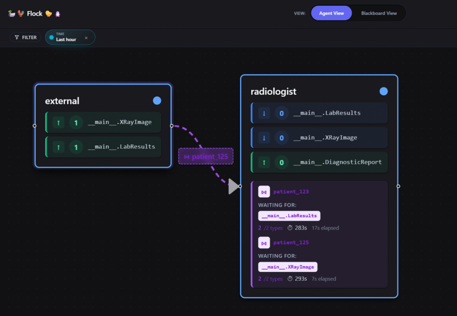Click the 283s timer icon

tap(290, 228)
